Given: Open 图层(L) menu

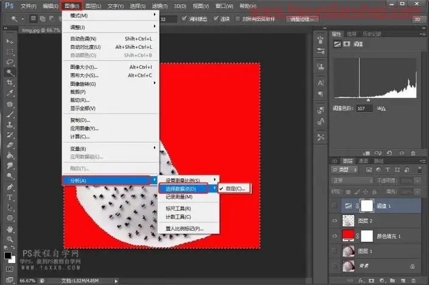Looking at the screenshot, I should click(93, 5).
